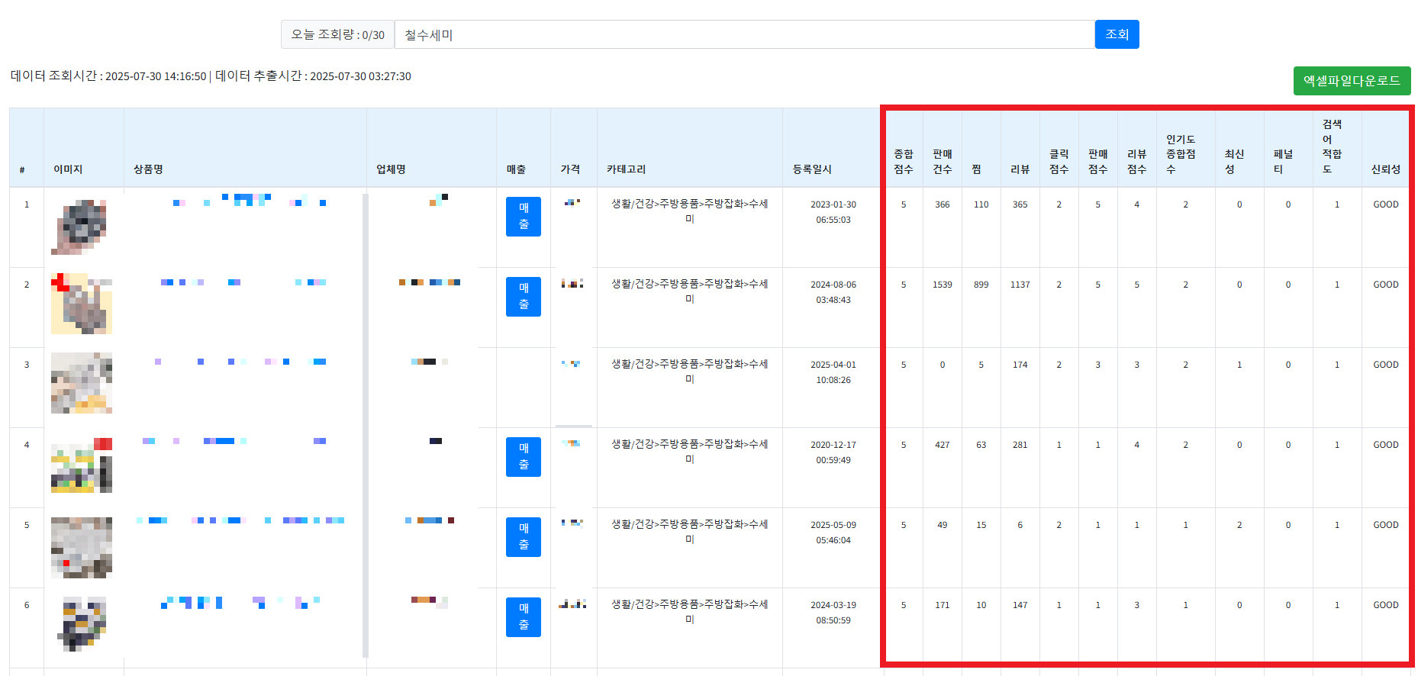The height and width of the screenshot is (676, 1418).
Task: Click the 카테고리 column header
Action: tap(626, 169)
